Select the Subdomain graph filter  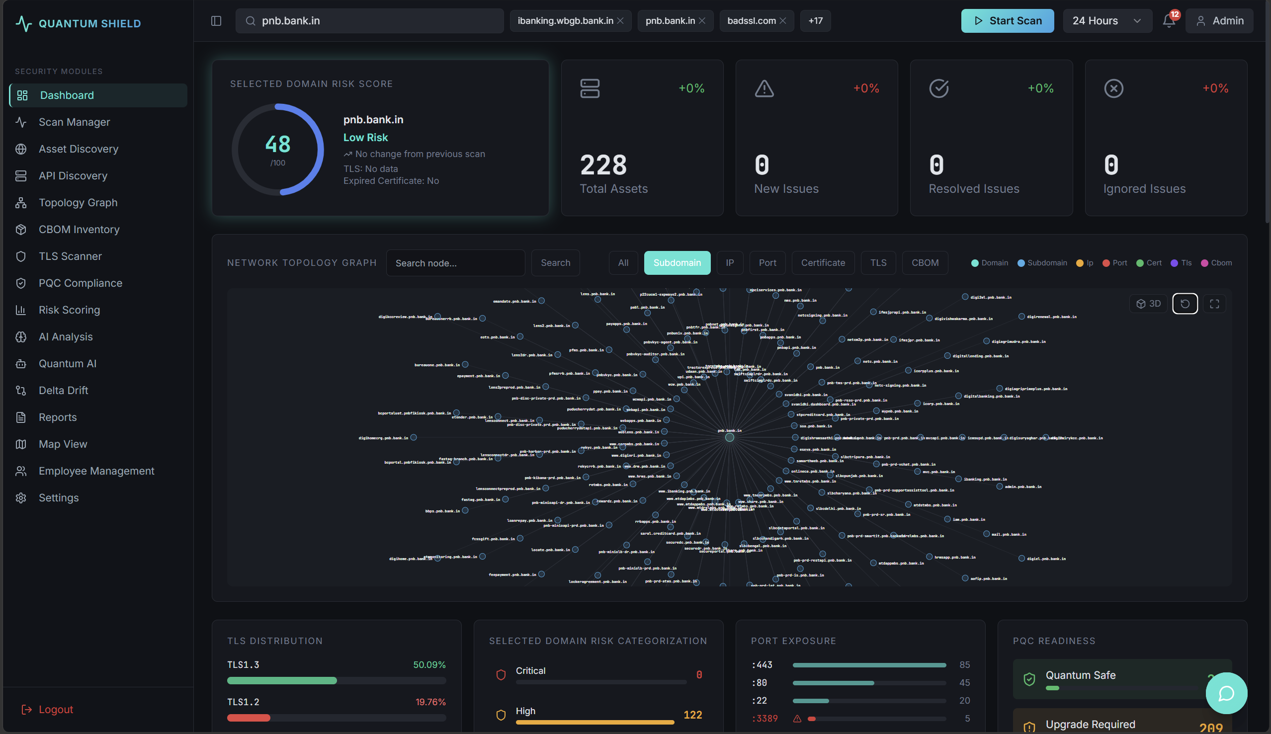pos(677,263)
